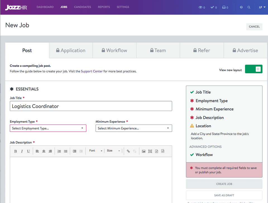Expand the Minimum Experience dropdown
Screen dimensions: 268x203
point(134,128)
